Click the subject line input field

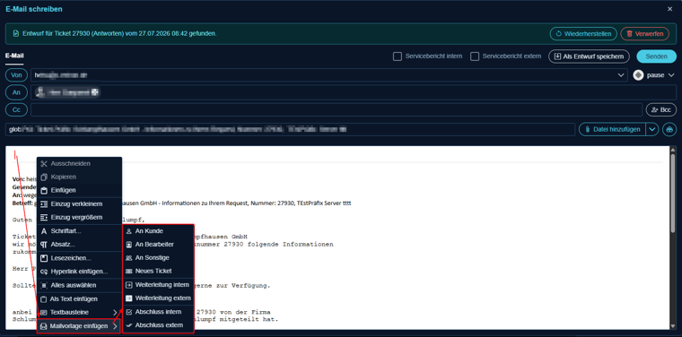click(290, 129)
